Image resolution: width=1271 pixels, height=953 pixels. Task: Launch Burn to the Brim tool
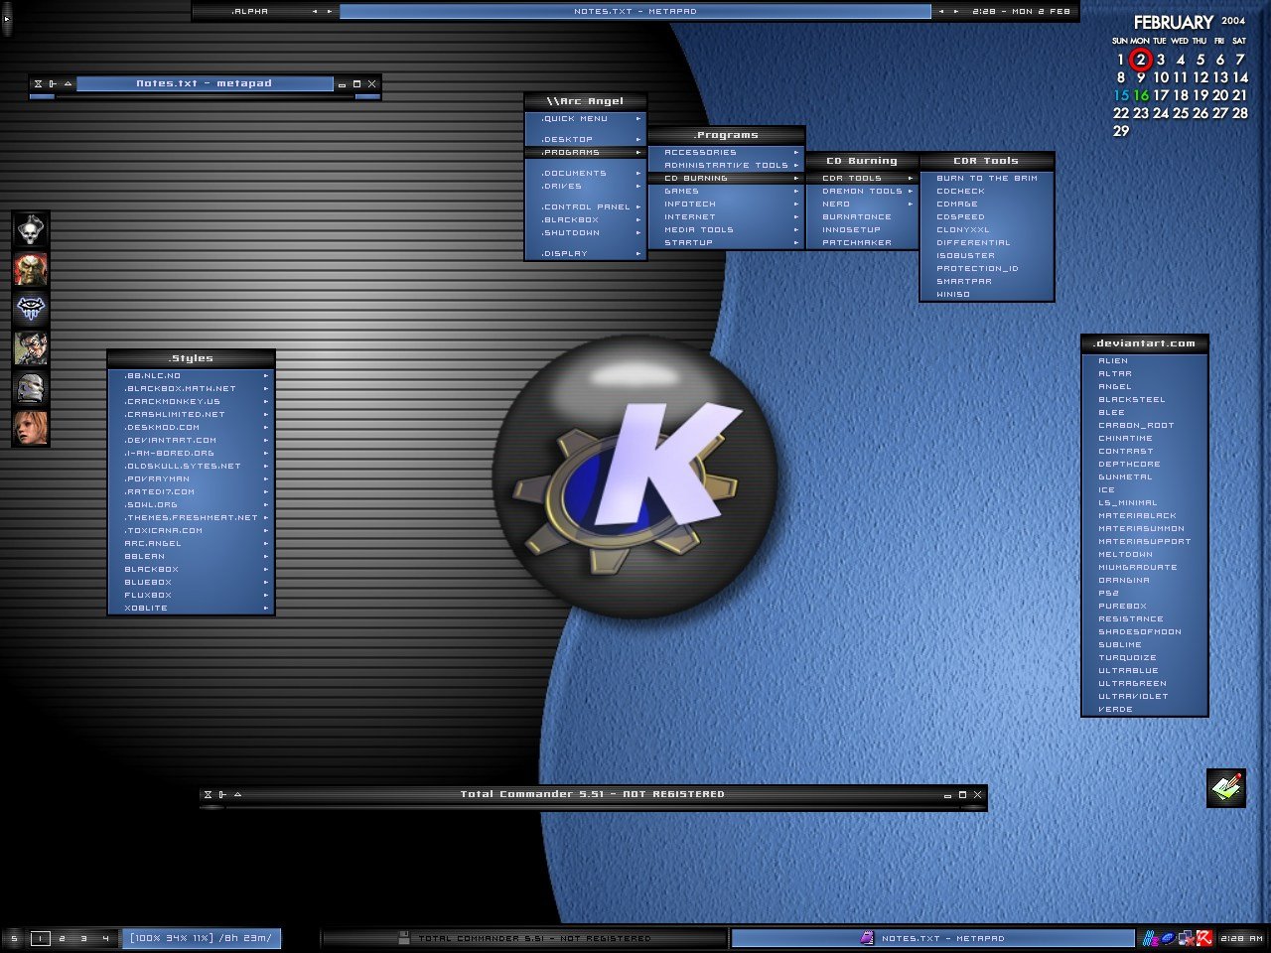pyautogui.click(x=987, y=179)
